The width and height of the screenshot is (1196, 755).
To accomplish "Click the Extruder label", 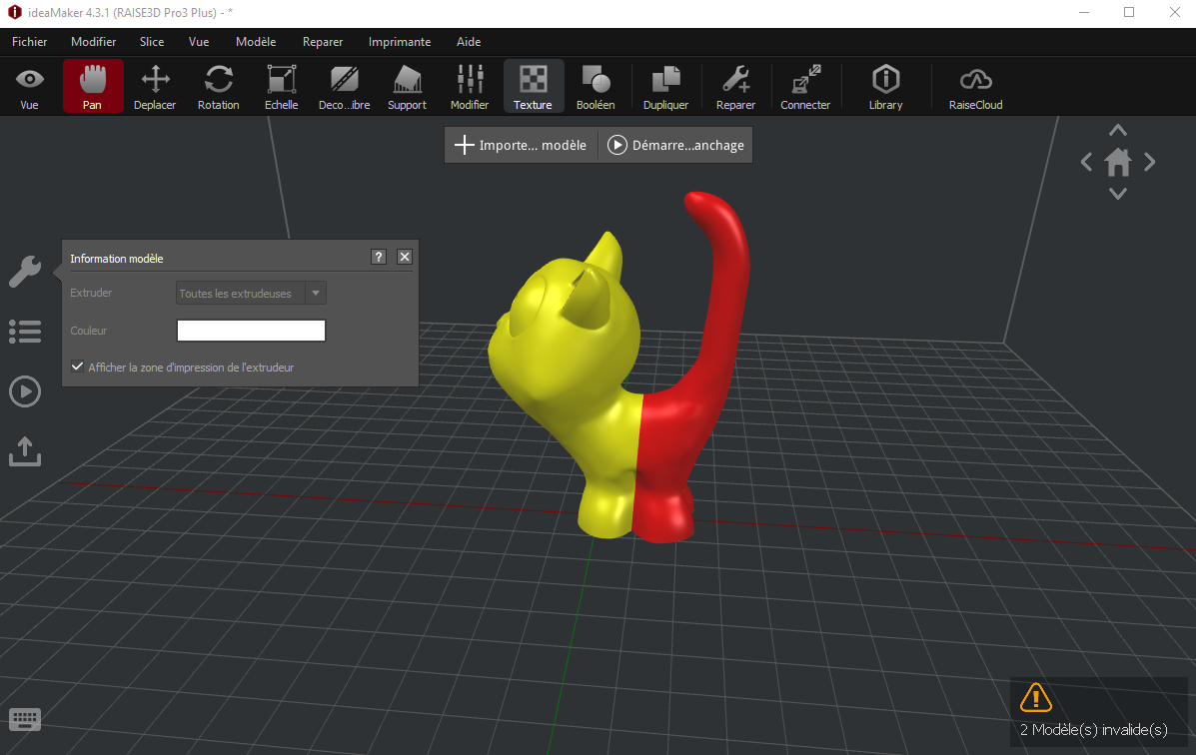I will click(91, 293).
